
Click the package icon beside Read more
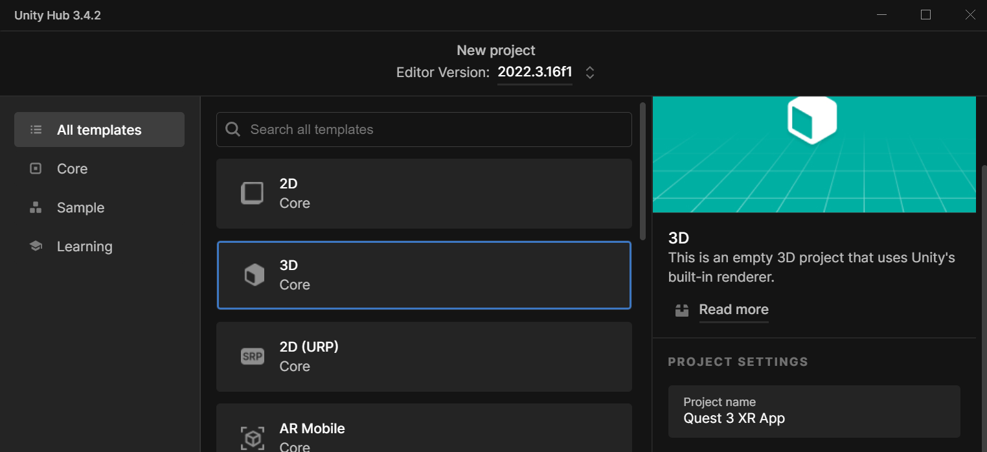coord(681,310)
